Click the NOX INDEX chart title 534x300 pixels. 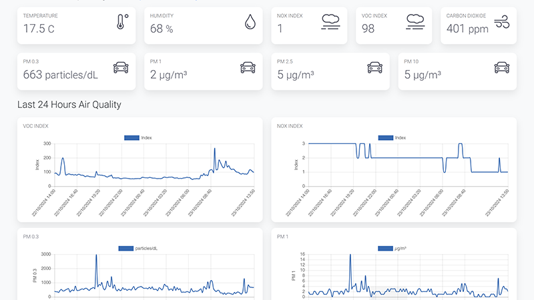pyautogui.click(x=290, y=126)
